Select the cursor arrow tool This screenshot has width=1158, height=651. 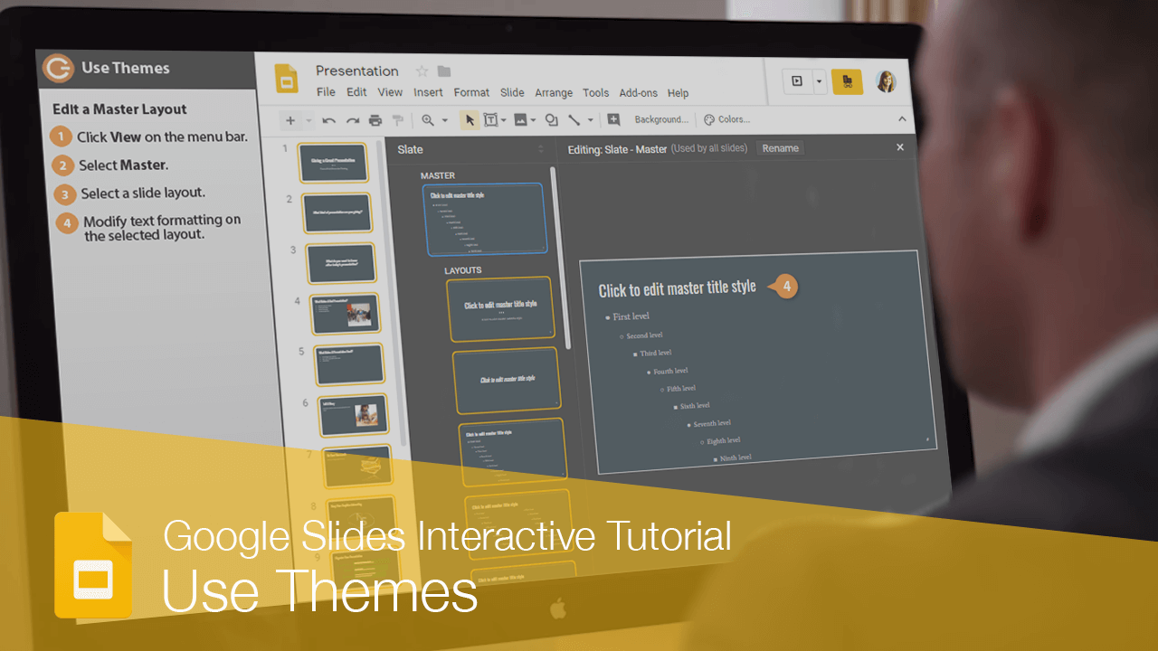tap(469, 120)
